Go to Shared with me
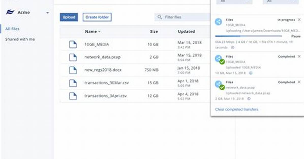304x159 pixels. pos(20,39)
